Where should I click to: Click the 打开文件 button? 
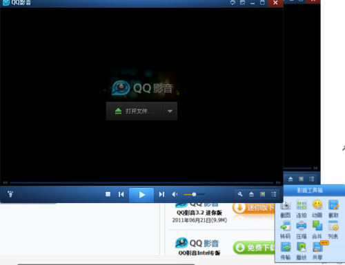click(x=135, y=112)
